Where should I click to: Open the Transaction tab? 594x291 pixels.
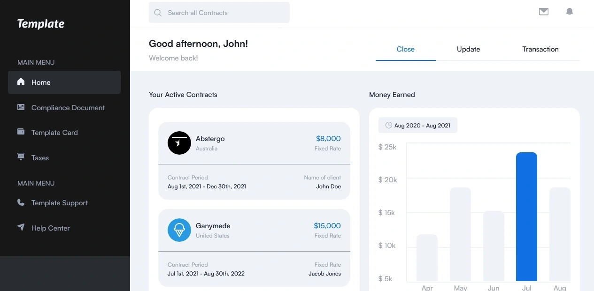point(540,49)
